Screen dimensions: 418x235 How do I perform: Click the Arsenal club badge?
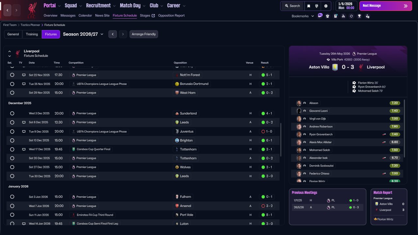177,206
